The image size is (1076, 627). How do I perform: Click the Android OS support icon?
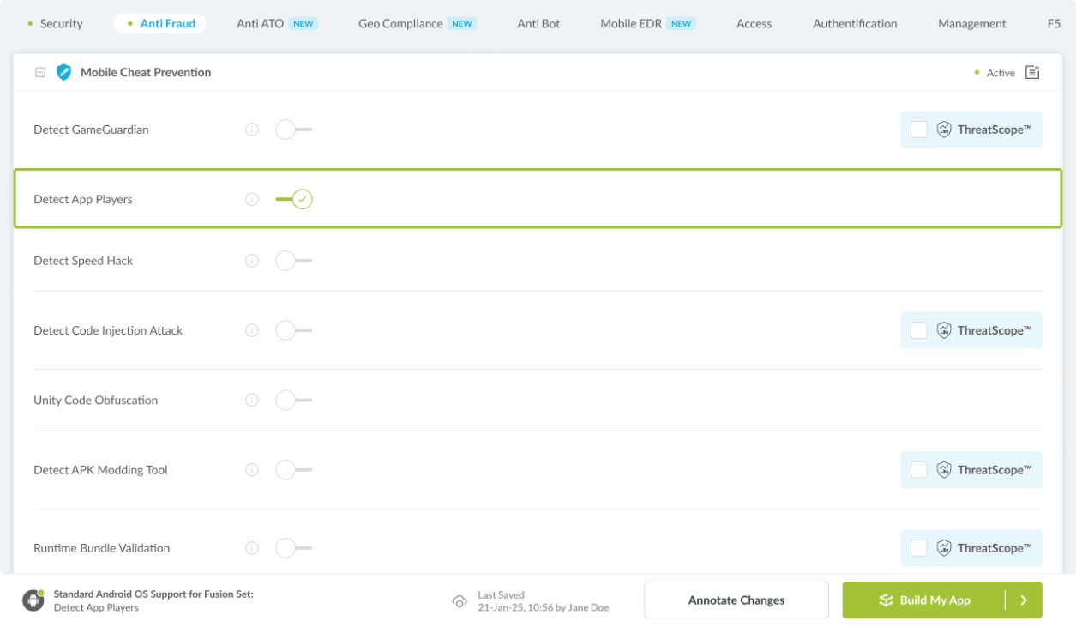(33, 600)
